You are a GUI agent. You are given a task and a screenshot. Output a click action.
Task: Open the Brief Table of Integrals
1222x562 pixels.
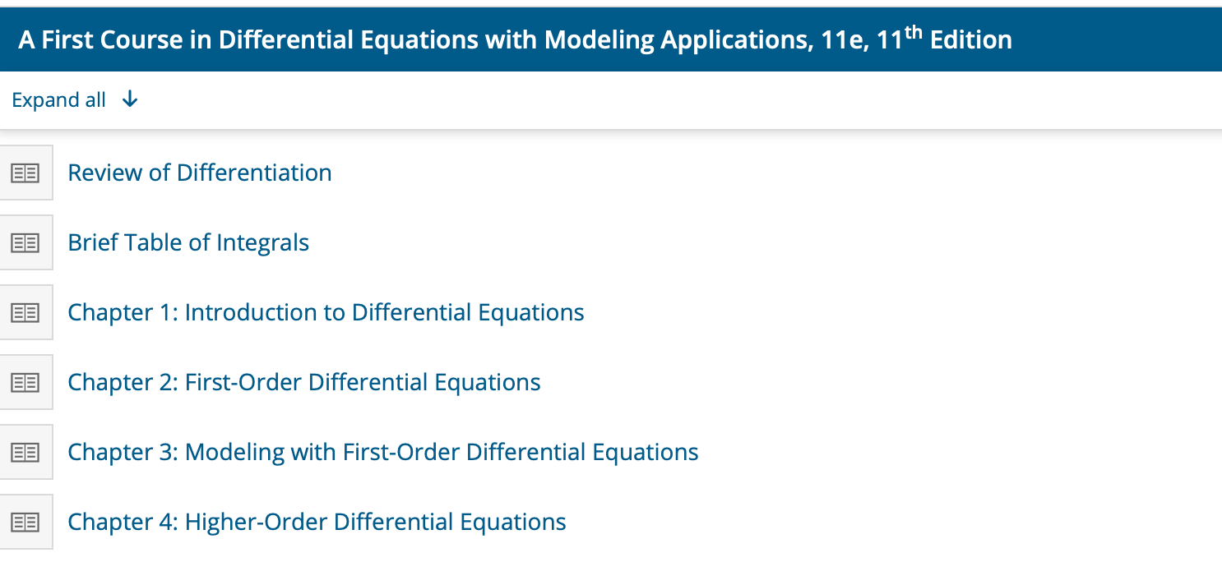(188, 242)
